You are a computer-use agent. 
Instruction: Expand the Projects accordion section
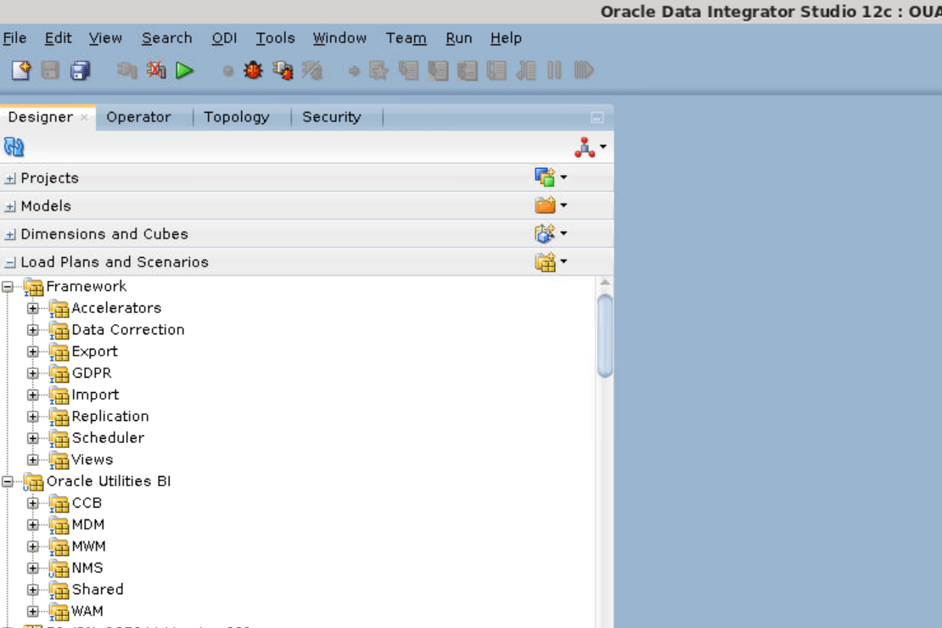8,177
